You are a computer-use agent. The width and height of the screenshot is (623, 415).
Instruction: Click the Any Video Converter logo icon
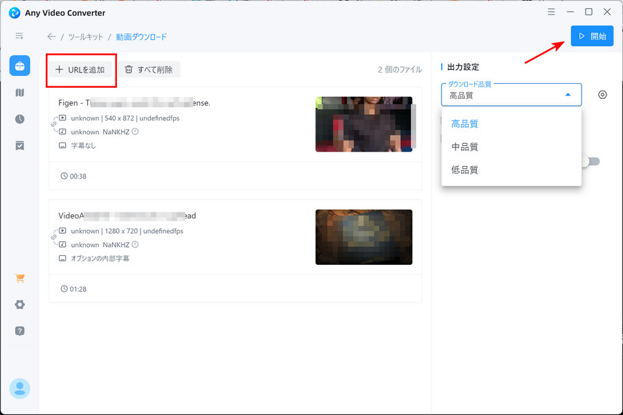15,12
